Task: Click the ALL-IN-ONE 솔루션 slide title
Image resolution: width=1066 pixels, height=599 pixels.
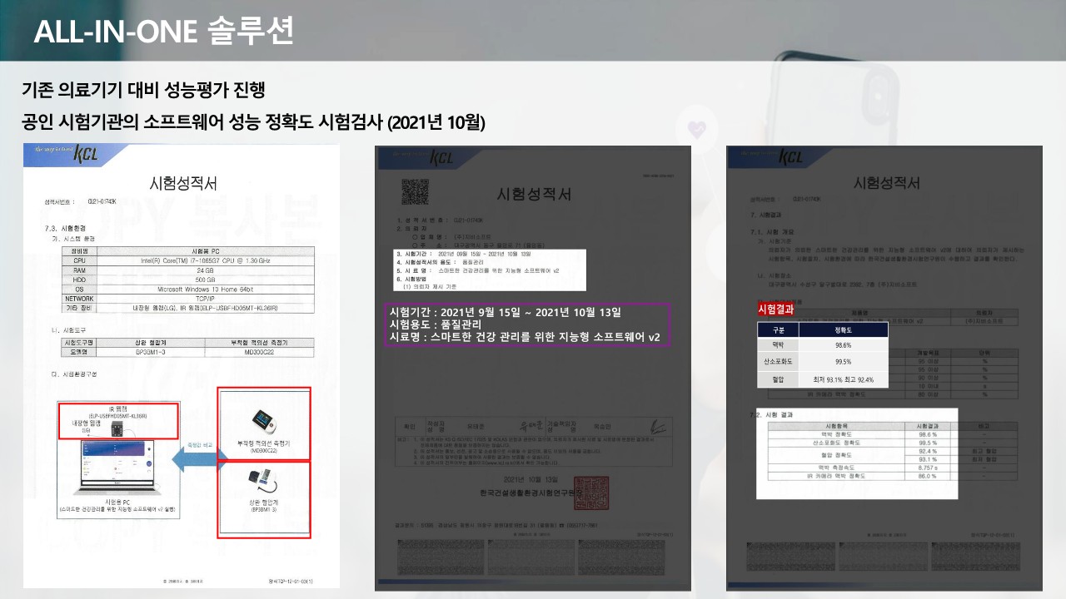Action: 164,31
